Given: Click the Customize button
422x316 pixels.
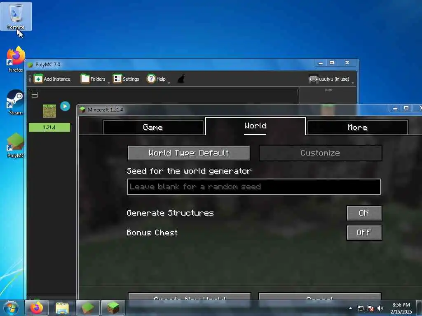Looking at the screenshot, I should (x=320, y=153).
